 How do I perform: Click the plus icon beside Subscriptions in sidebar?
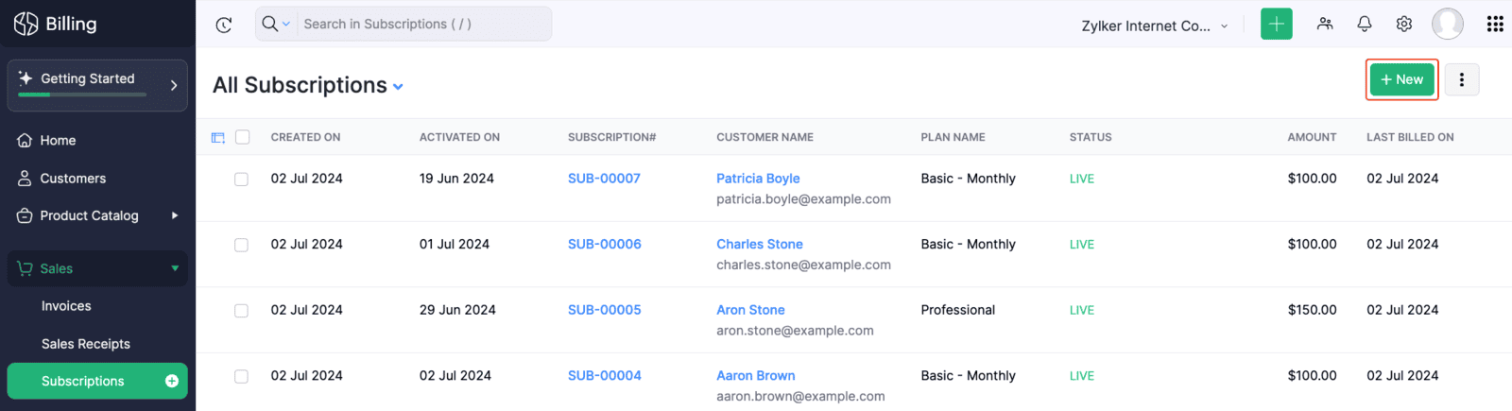pyautogui.click(x=172, y=381)
